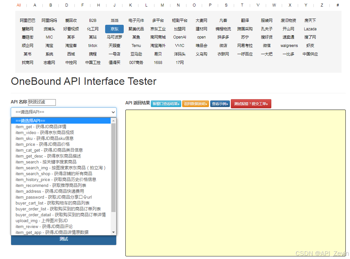Open the MIC platform link
The image size is (350, 259).
pos(49,37)
